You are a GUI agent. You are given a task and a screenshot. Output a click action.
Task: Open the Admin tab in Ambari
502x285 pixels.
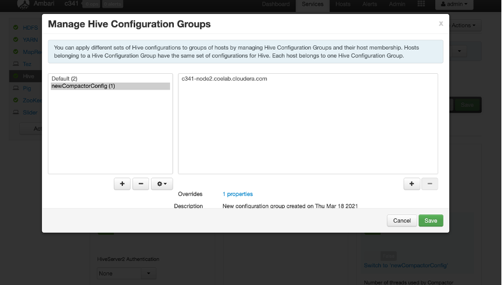397,4
